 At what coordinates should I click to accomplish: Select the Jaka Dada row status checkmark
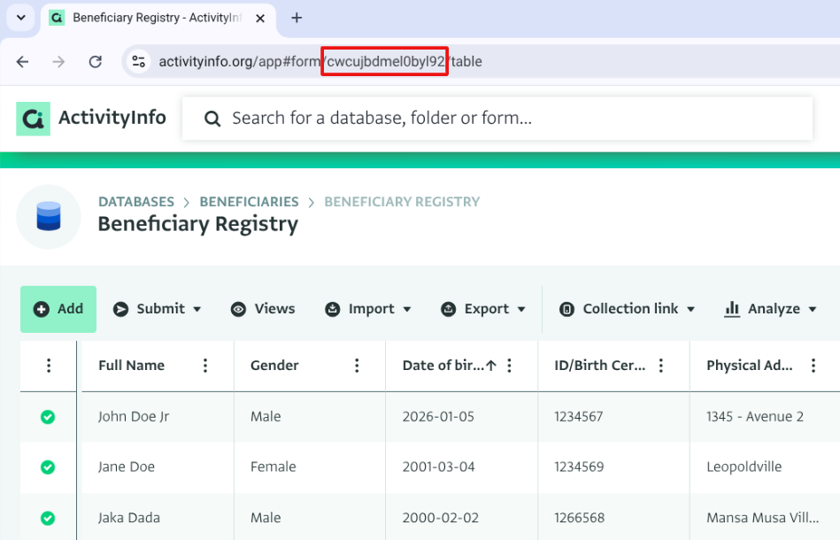coord(48,518)
